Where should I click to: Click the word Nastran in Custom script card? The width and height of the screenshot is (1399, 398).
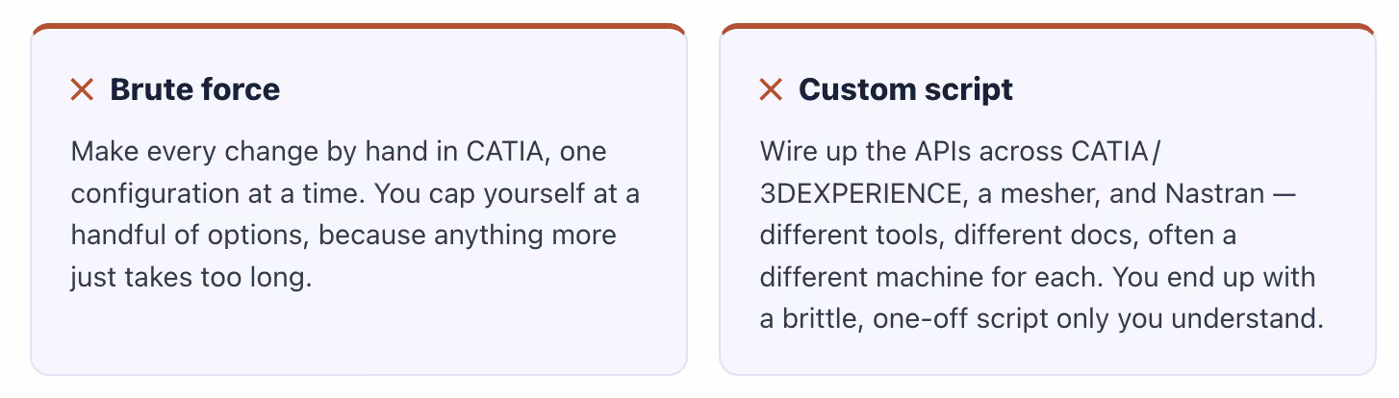point(1215,194)
